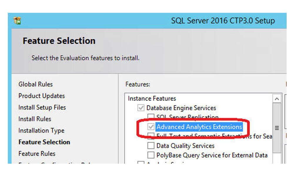The height and width of the screenshot is (176, 294).
Task: Check the SQL Server Replication checkbox
Action: (151, 116)
